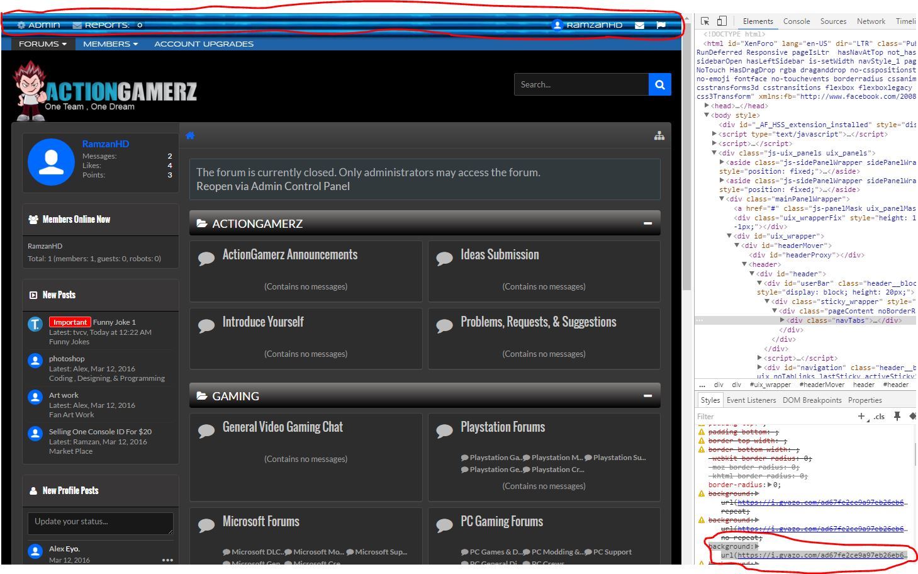Open the Forums dropdown menu

point(42,44)
